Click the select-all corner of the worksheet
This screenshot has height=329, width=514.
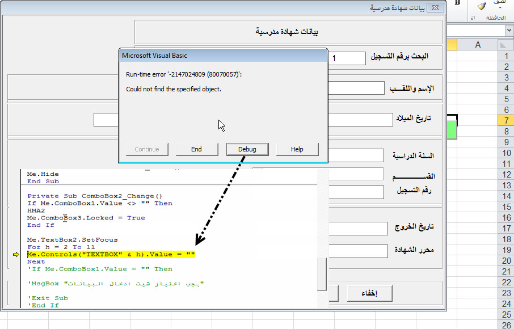click(505, 45)
